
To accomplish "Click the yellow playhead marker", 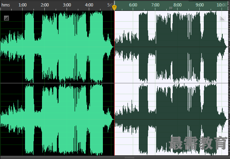I will (114, 8).
